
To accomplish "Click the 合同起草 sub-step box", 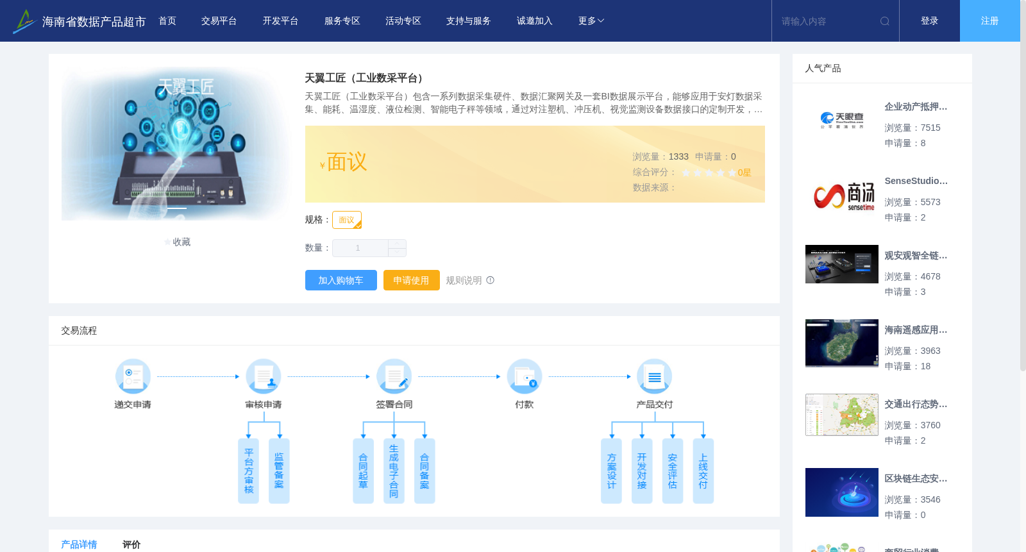I will click(363, 471).
